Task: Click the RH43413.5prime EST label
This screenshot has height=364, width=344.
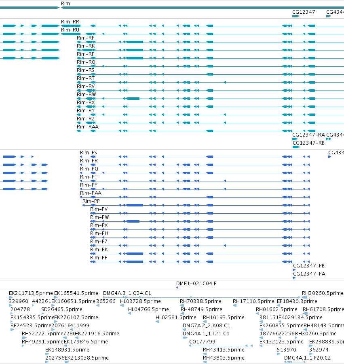Action: 224,350
